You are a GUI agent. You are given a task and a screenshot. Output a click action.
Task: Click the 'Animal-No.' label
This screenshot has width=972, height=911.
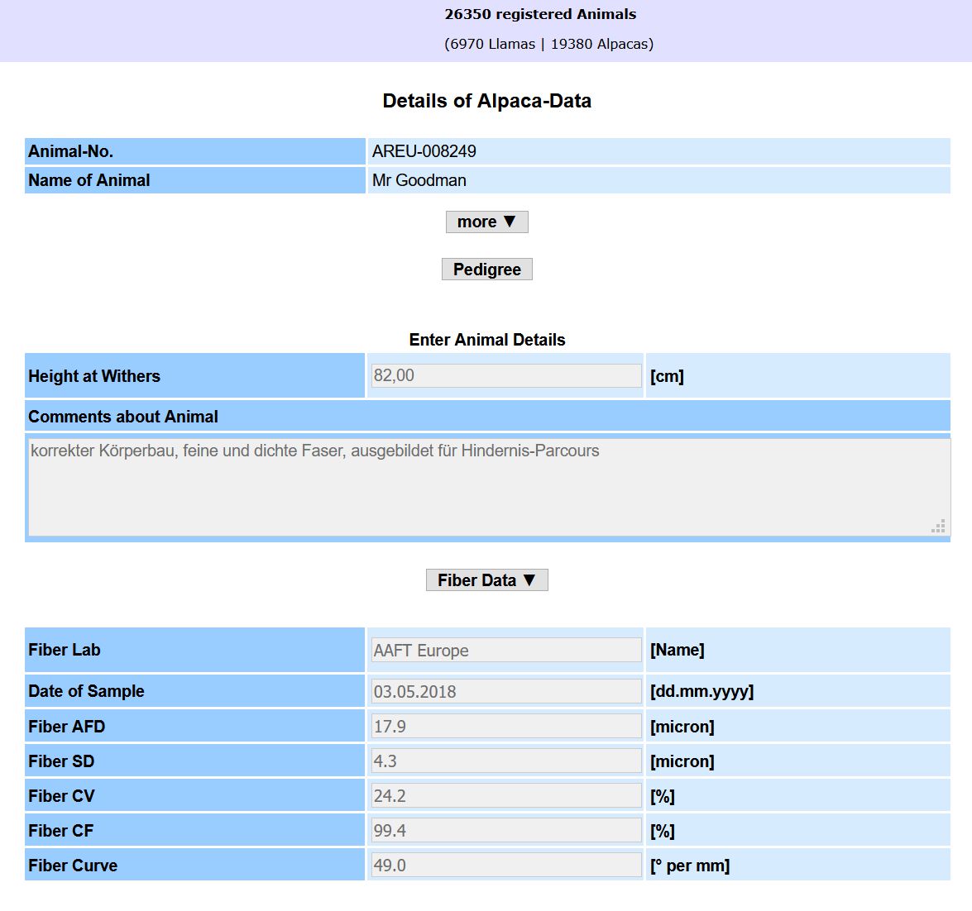pyautogui.click(x=70, y=151)
